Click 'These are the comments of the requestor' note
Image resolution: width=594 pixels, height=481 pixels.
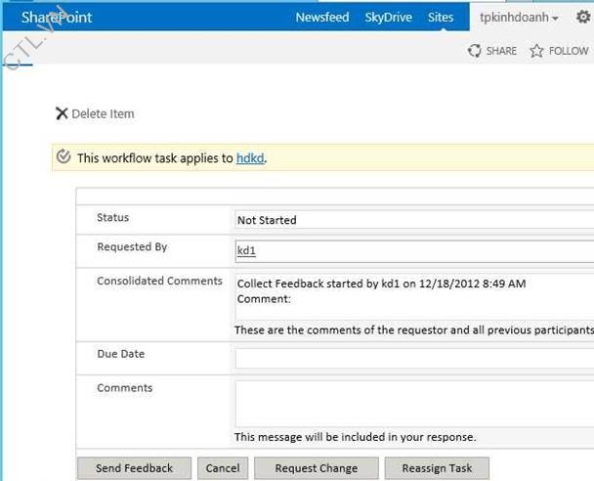tap(414, 330)
